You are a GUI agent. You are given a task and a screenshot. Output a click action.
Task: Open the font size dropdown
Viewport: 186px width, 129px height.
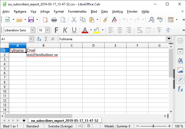47,30
